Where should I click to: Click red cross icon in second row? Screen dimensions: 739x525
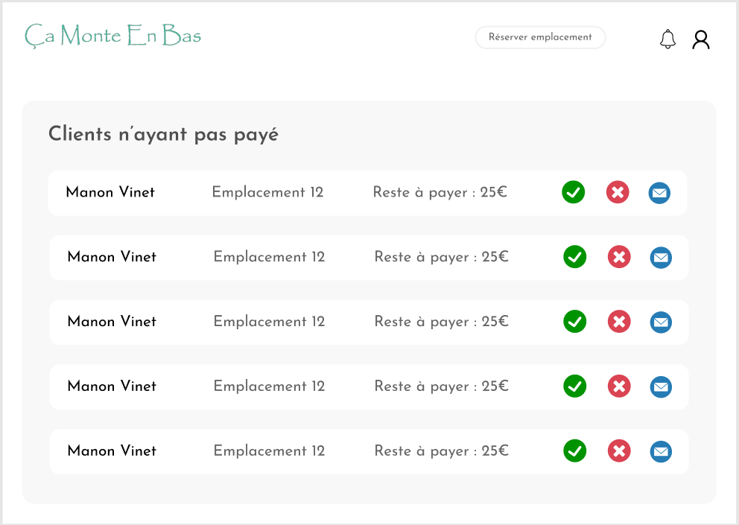click(619, 258)
